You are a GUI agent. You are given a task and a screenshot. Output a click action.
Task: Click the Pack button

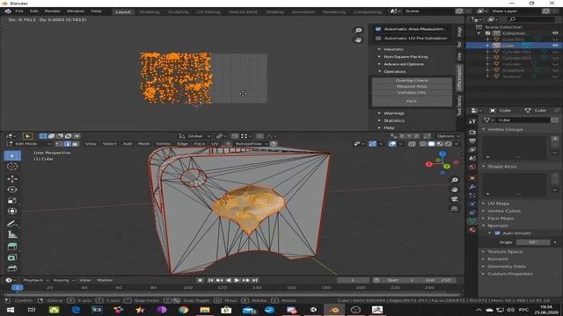coord(412,102)
